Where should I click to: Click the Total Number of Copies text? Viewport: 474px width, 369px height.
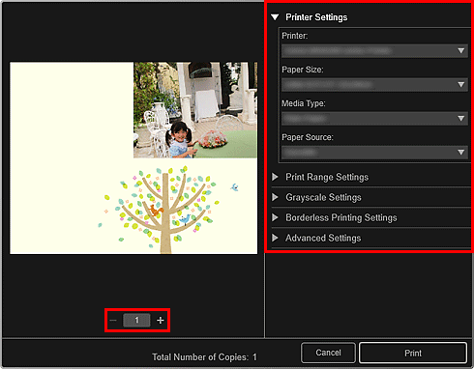click(x=204, y=357)
